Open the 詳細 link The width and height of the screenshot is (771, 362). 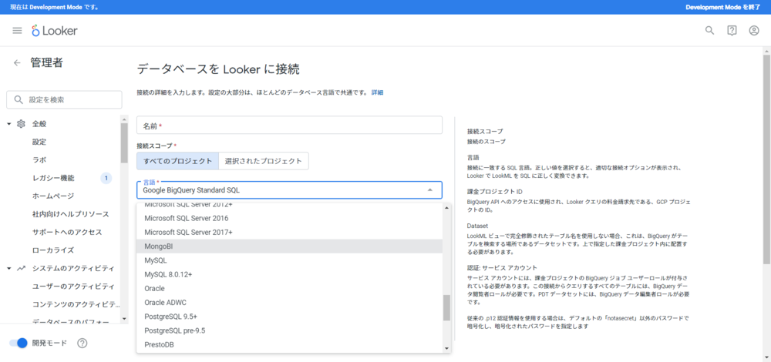pyautogui.click(x=377, y=92)
